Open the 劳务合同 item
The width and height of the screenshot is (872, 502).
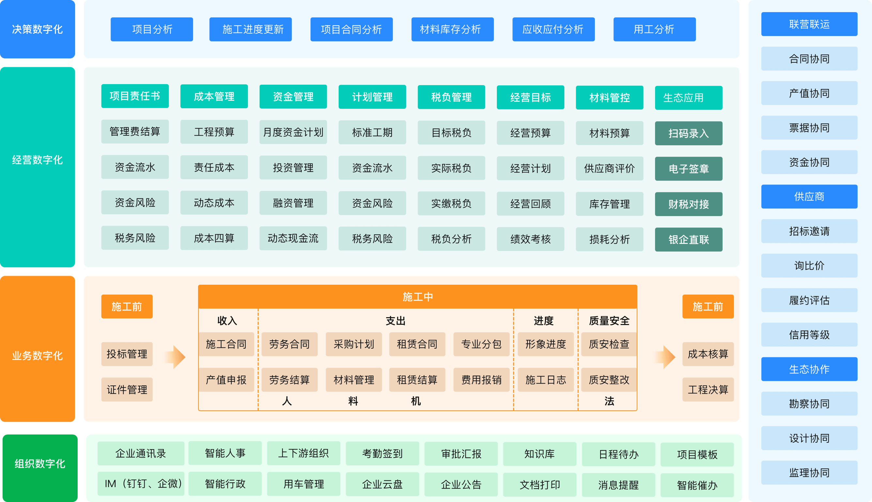(289, 344)
